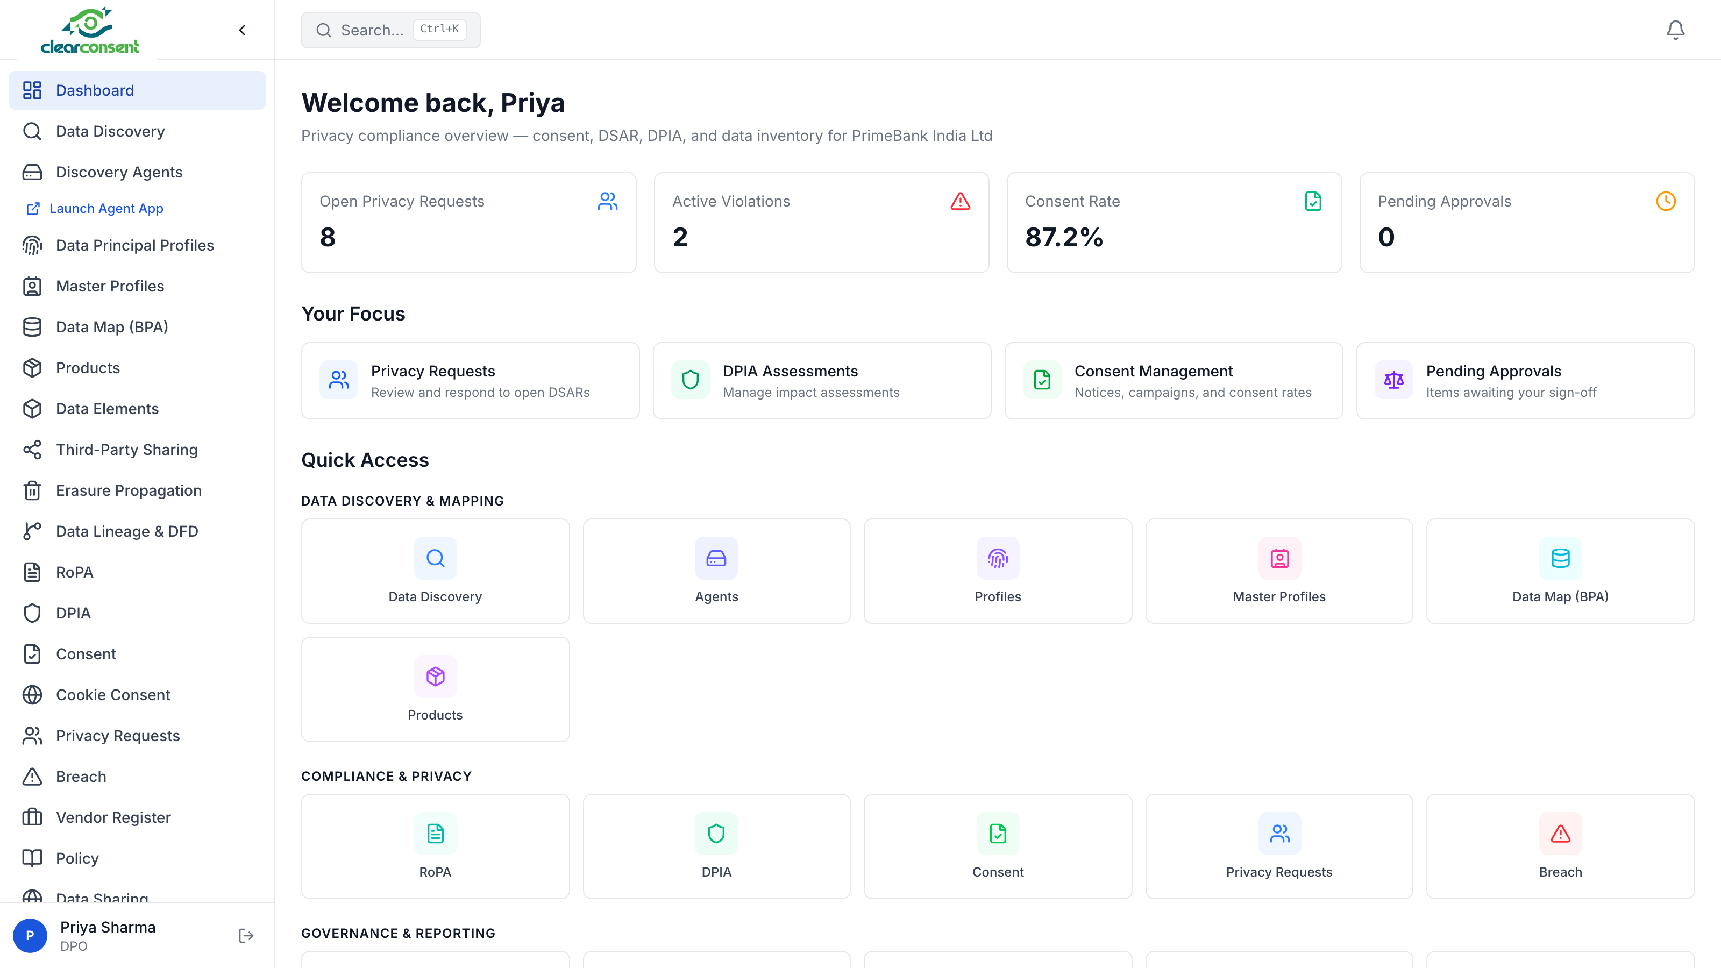Click the Pending Approvals value 0
The image size is (1721, 968).
(1386, 237)
